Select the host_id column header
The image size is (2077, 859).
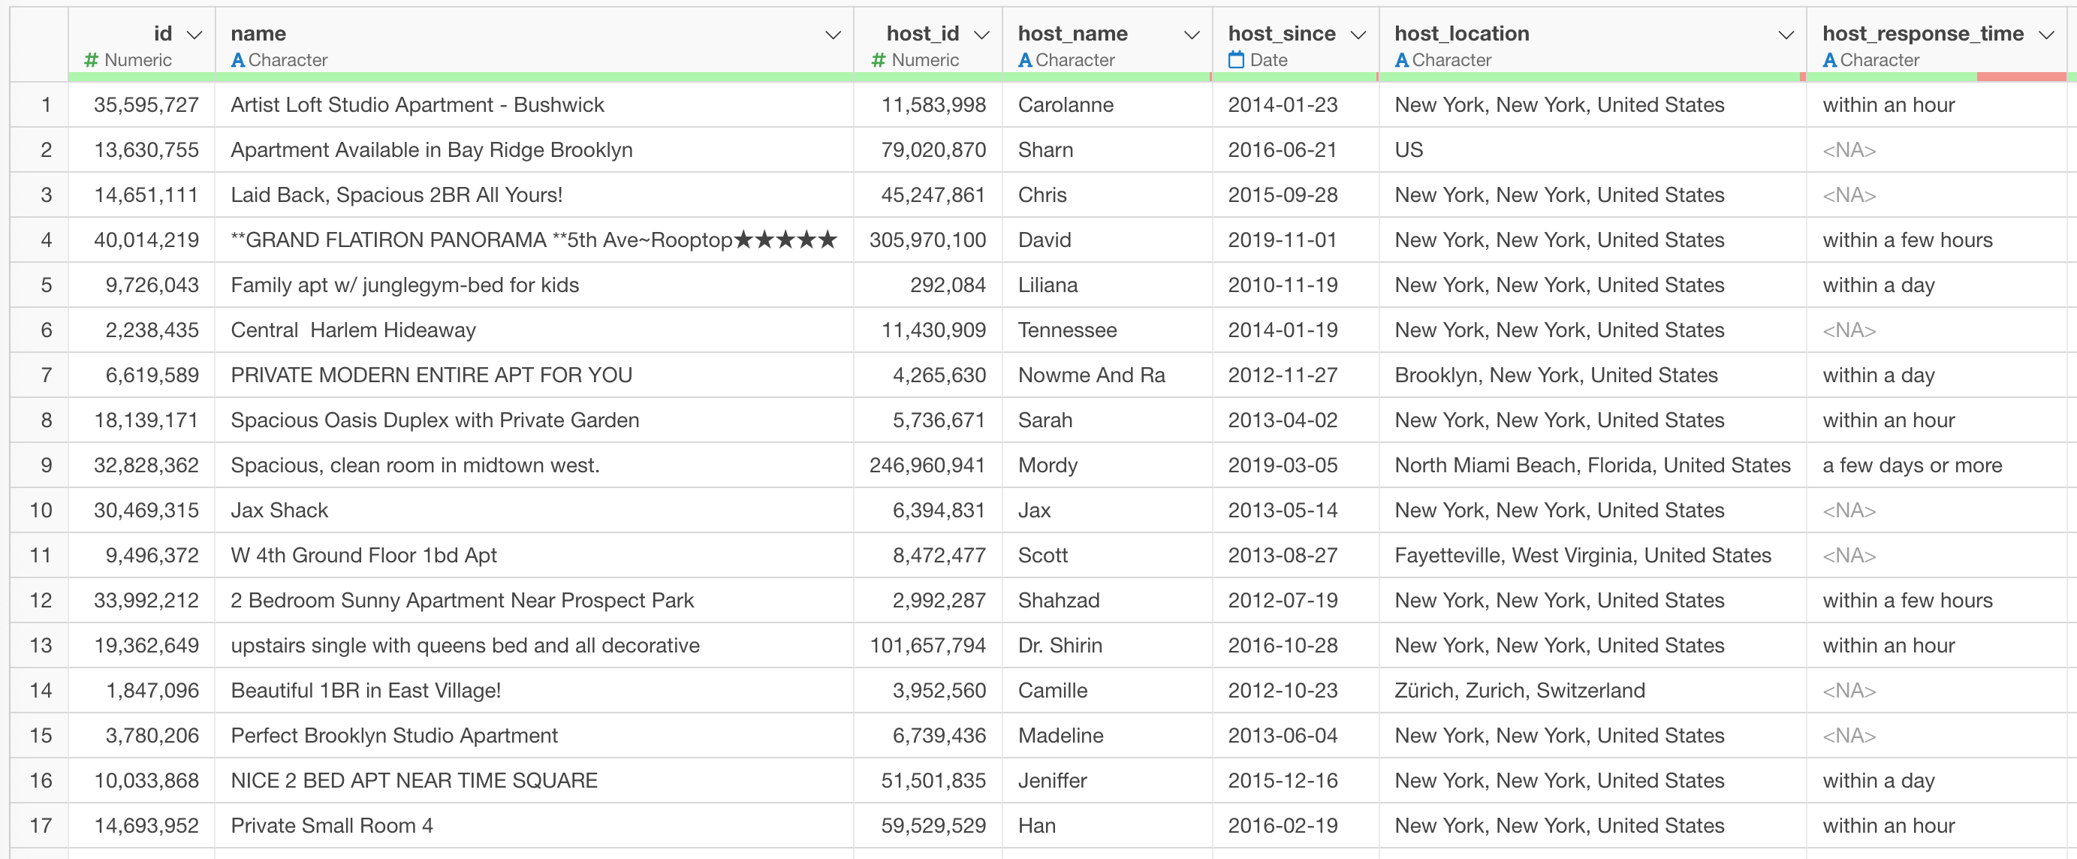tap(927, 44)
